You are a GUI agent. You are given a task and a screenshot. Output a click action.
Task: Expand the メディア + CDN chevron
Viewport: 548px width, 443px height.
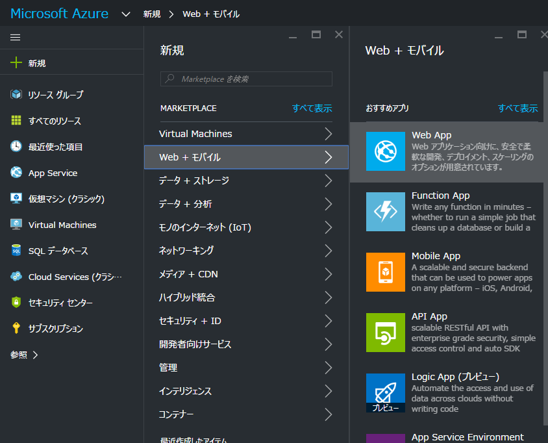click(328, 274)
